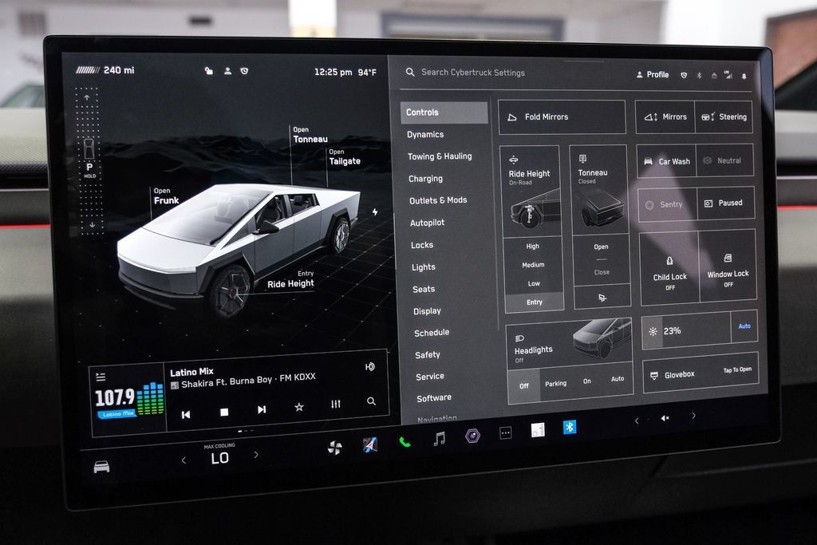Open the notification bell icon
This screenshot has height=545, width=817.
744,76
